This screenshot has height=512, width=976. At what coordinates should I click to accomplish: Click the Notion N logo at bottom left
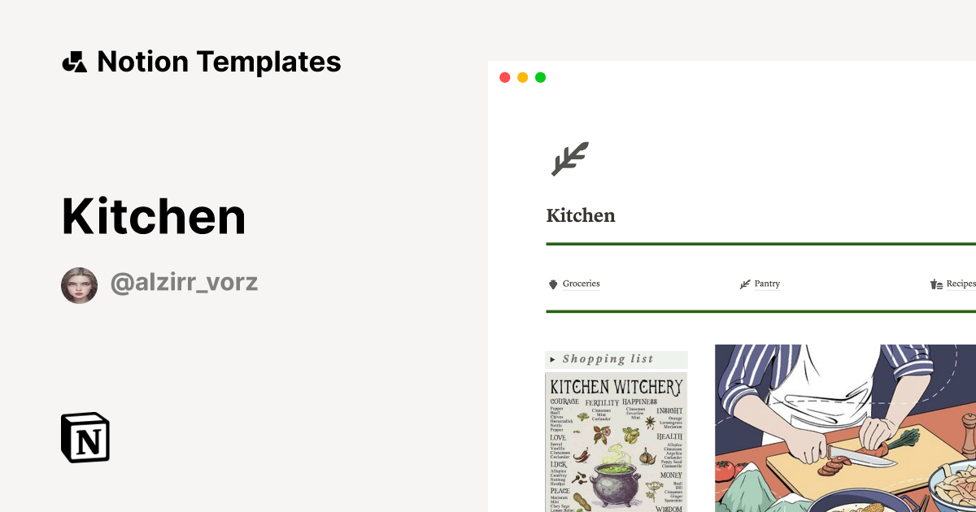85,438
